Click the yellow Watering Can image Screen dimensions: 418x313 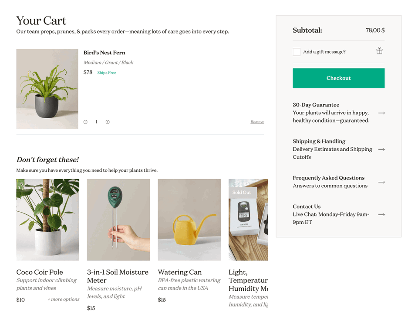189,220
